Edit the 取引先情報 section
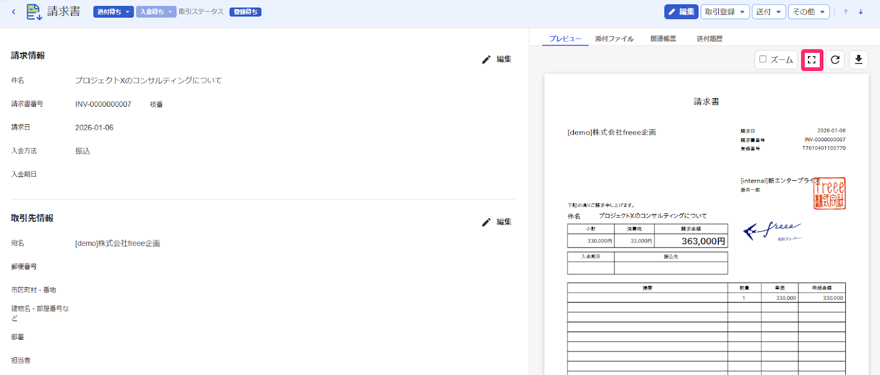This screenshot has width=880, height=375. pos(497,222)
